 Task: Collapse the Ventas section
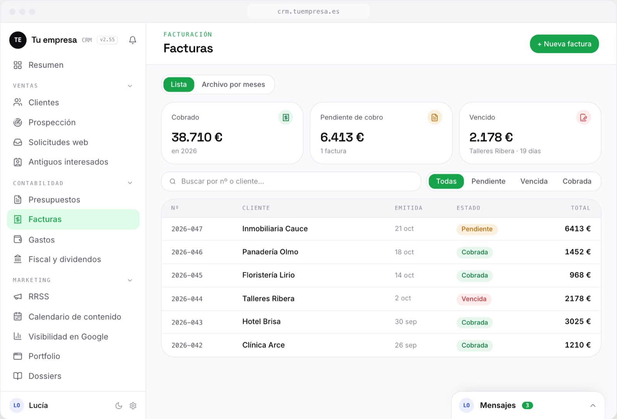click(x=130, y=86)
